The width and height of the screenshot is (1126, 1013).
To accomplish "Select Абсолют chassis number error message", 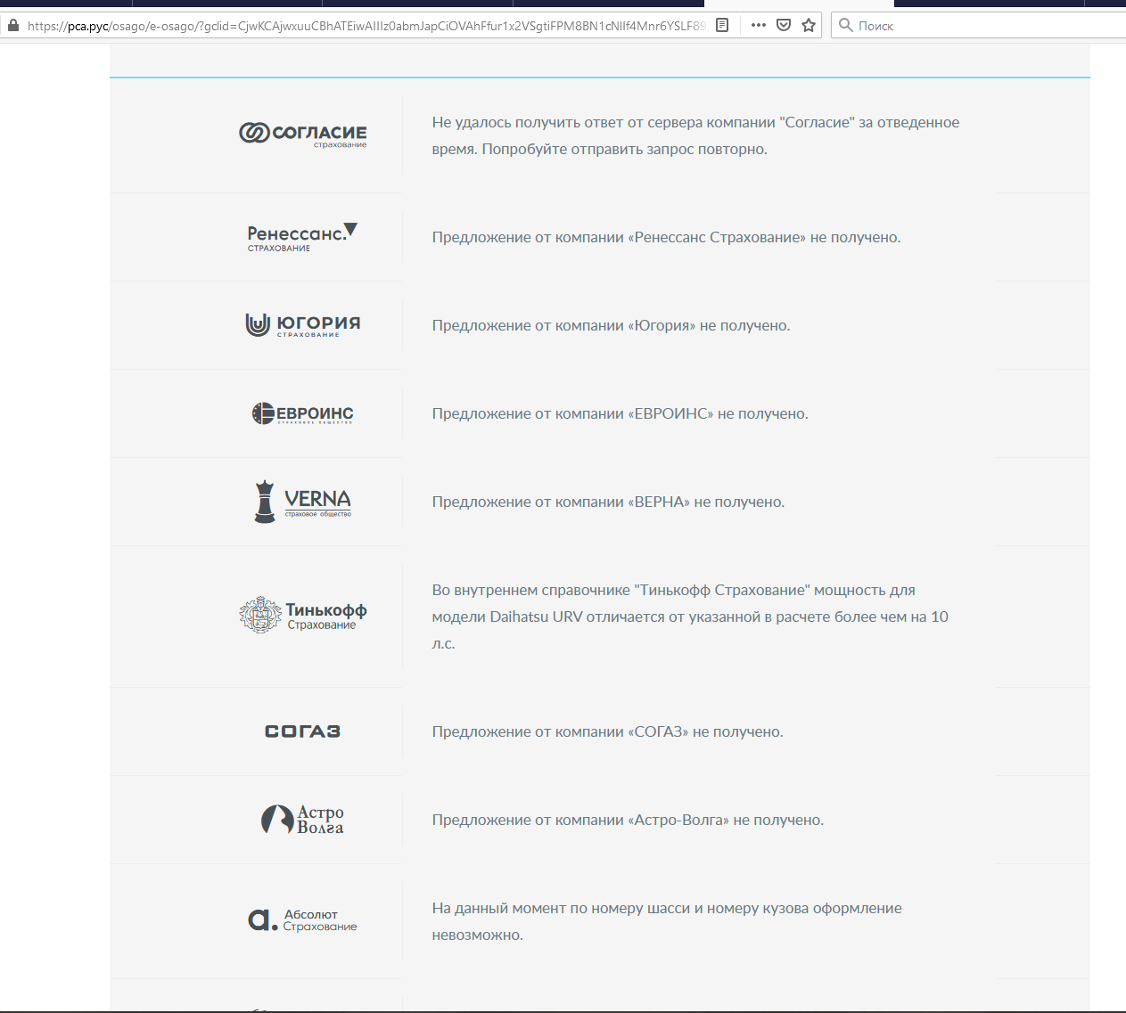I will (x=667, y=921).
